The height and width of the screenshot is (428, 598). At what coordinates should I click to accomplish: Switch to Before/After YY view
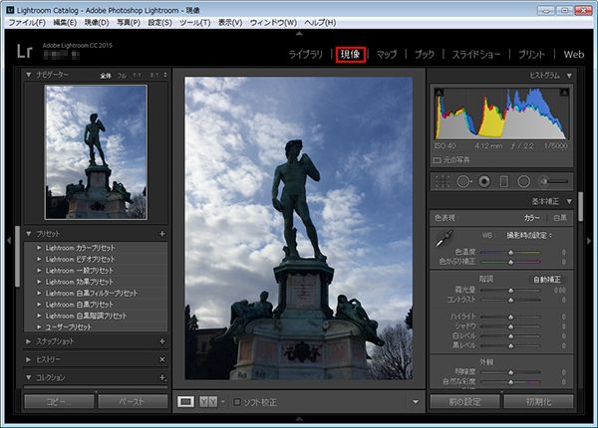[208, 401]
